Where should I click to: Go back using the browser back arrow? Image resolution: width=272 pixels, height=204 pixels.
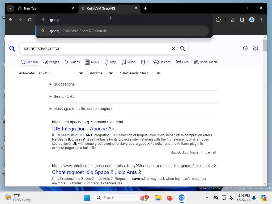11,20
